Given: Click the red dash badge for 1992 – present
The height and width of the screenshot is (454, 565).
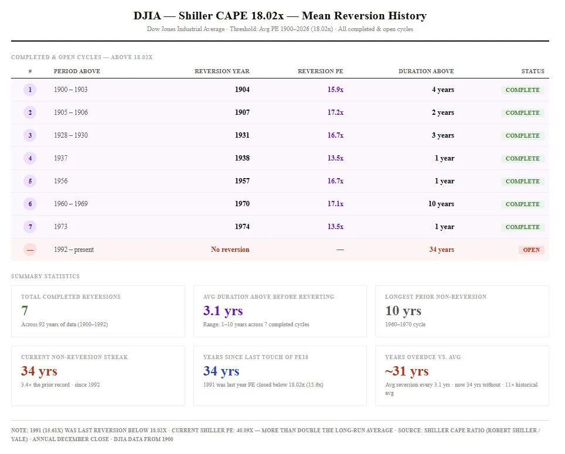Looking at the screenshot, I should tap(30, 250).
